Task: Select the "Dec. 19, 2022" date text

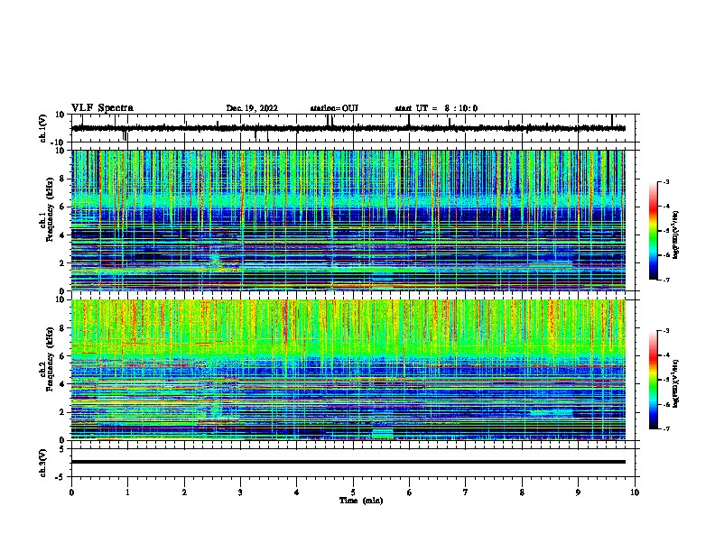Action: pyautogui.click(x=252, y=108)
